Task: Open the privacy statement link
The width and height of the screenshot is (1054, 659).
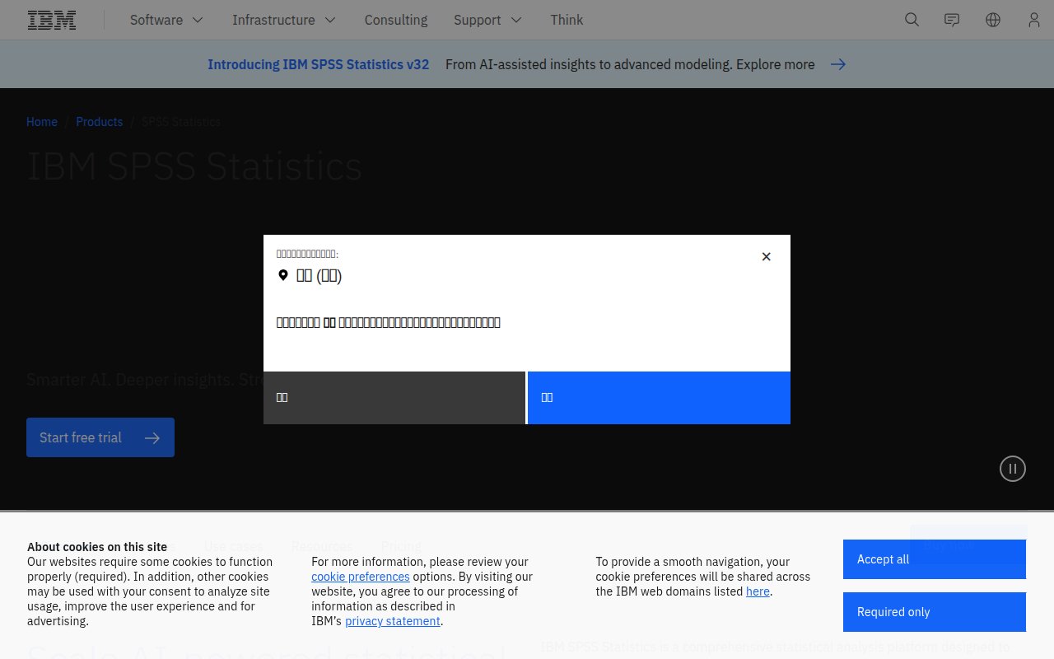Action: pyautogui.click(x=393, y=621)
